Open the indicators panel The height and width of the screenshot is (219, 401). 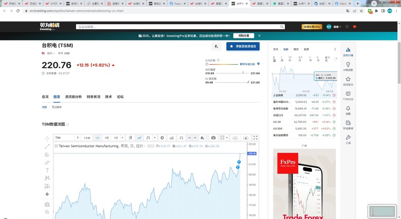point(172,138)
